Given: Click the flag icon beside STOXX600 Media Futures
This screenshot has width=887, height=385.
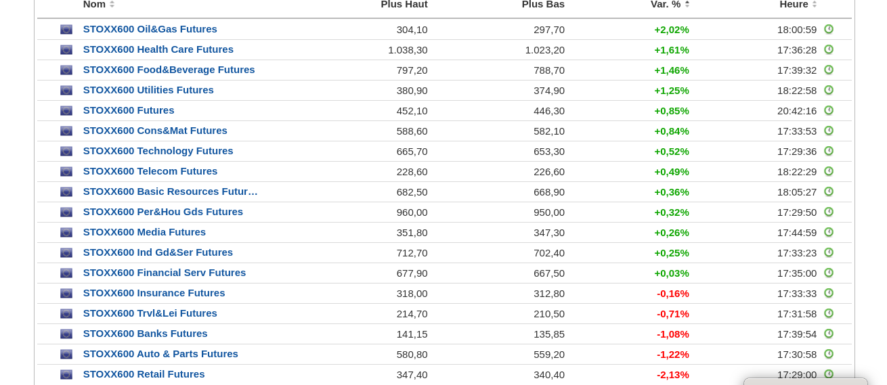Looking at the screenshot, I should [66, 233].
